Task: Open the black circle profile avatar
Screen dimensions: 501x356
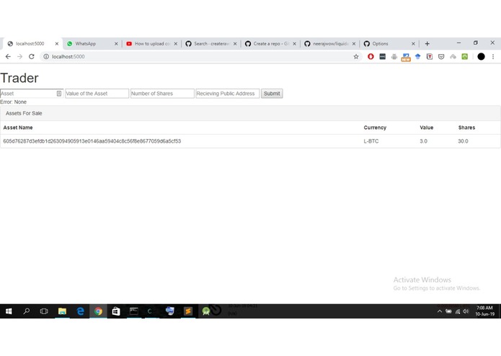Action: [x=482, y=56]
